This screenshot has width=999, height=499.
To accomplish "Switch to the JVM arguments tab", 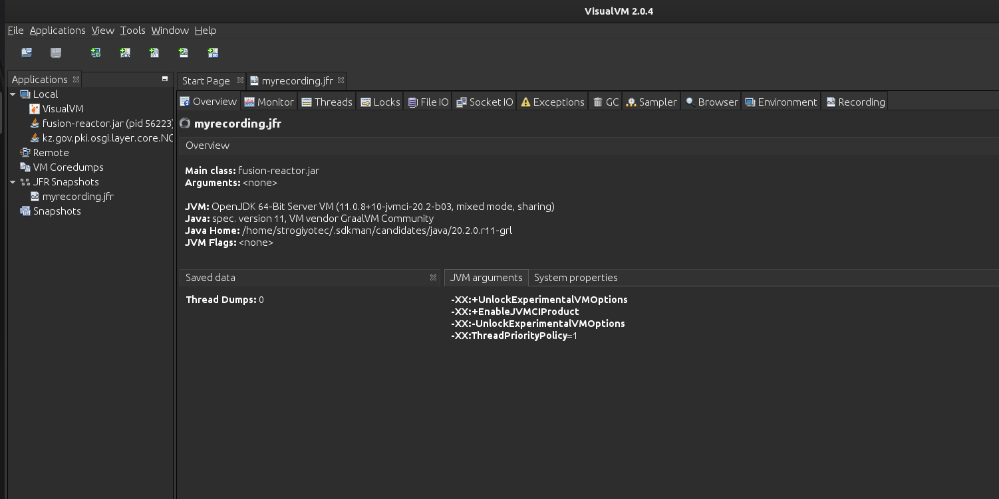I will pos(486,278).
